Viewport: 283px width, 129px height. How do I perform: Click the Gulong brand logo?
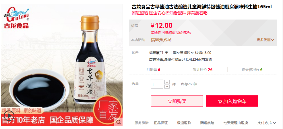click(16, 18)
